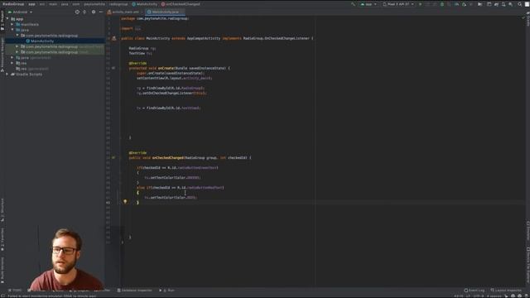Open the Structure side tab

coord(2,209)
